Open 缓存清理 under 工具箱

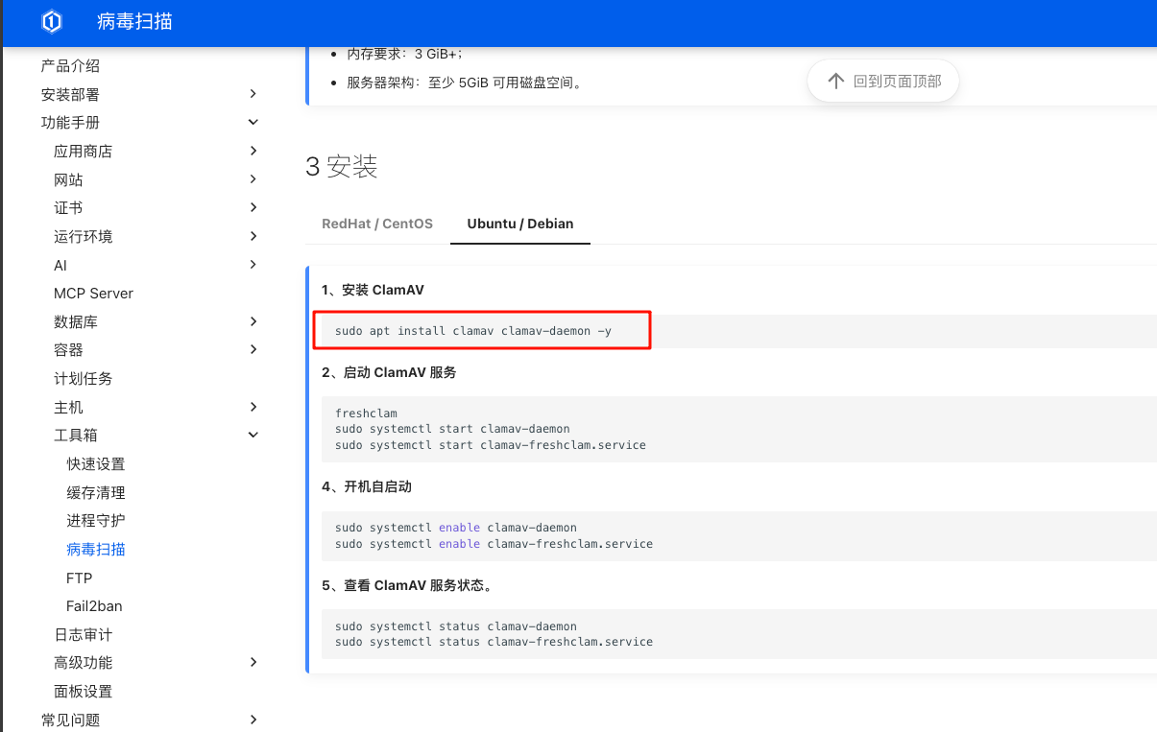click(96, 493)
